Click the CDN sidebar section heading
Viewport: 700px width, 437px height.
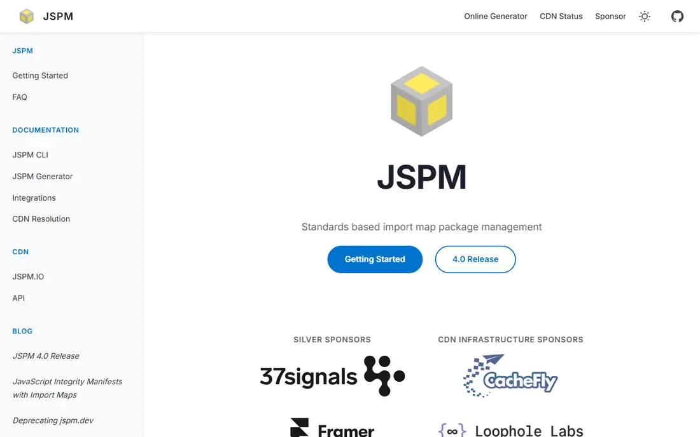pos(20,252)
